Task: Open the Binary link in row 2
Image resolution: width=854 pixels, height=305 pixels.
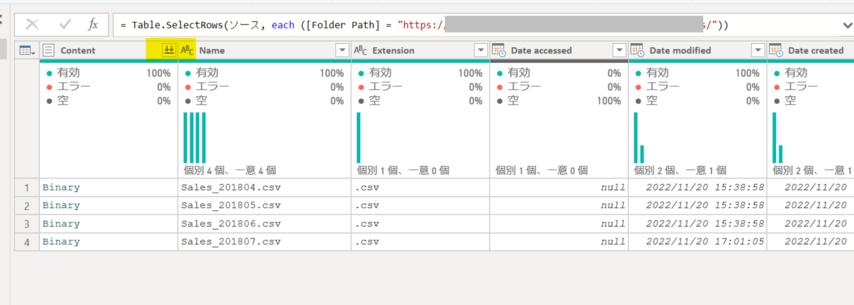Action: click(x=61, y=205)
